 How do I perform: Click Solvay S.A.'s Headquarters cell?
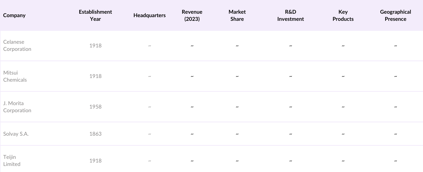point(150,134)
